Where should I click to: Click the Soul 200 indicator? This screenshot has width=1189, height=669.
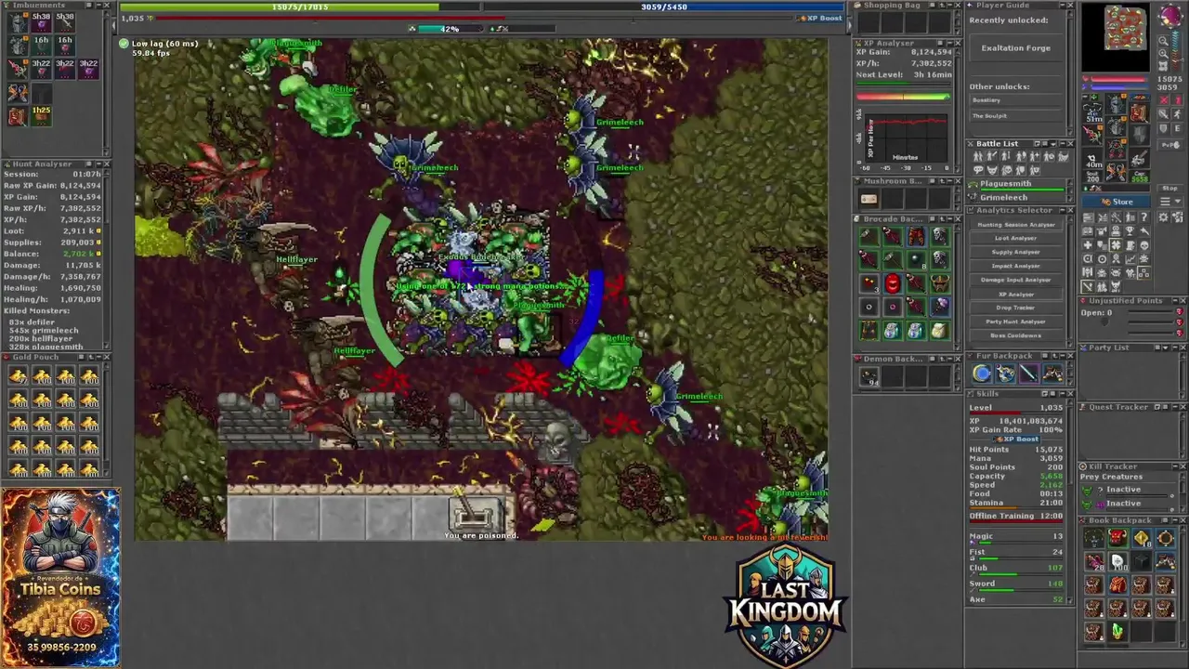pos(1093,177)
